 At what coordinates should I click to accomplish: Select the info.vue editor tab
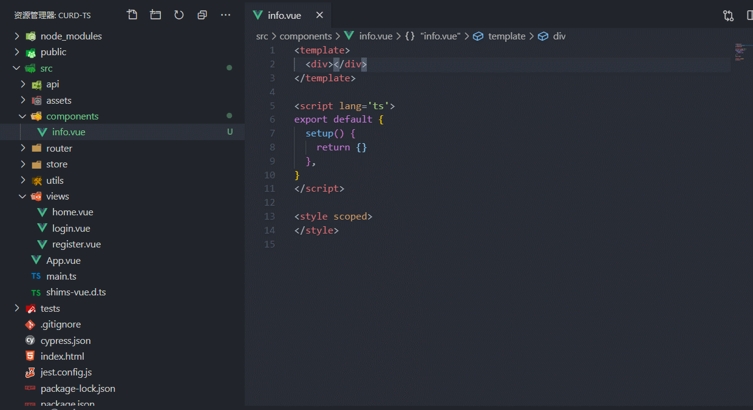click(284, 16)
